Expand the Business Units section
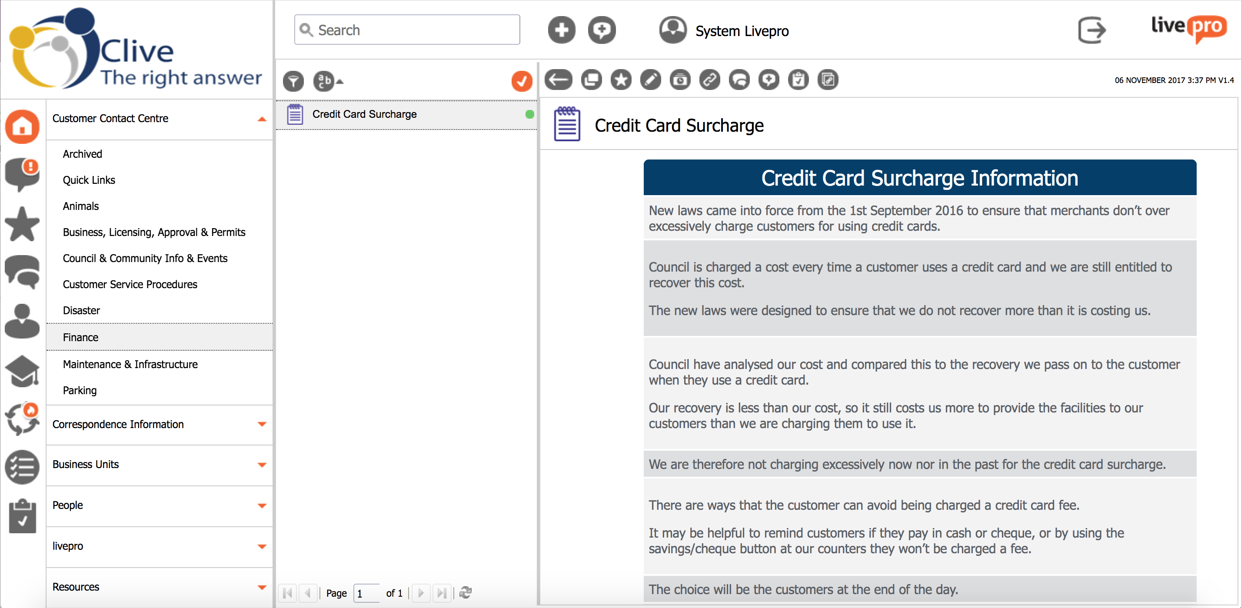Viewport: 1241px width, 608px height. point(262,465)
